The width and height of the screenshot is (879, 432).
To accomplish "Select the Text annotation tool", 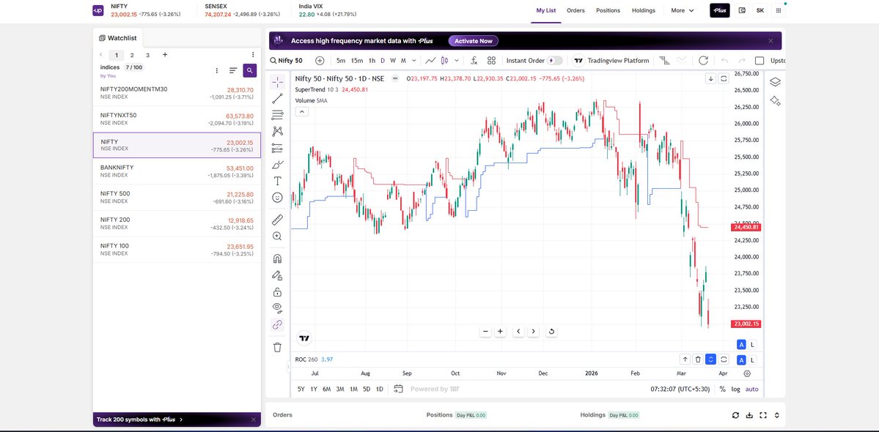I will tap(277, 181).
